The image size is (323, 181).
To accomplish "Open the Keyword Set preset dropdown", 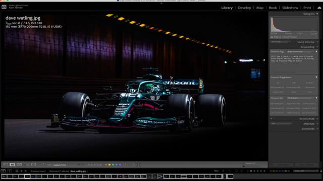I will 300,98.
